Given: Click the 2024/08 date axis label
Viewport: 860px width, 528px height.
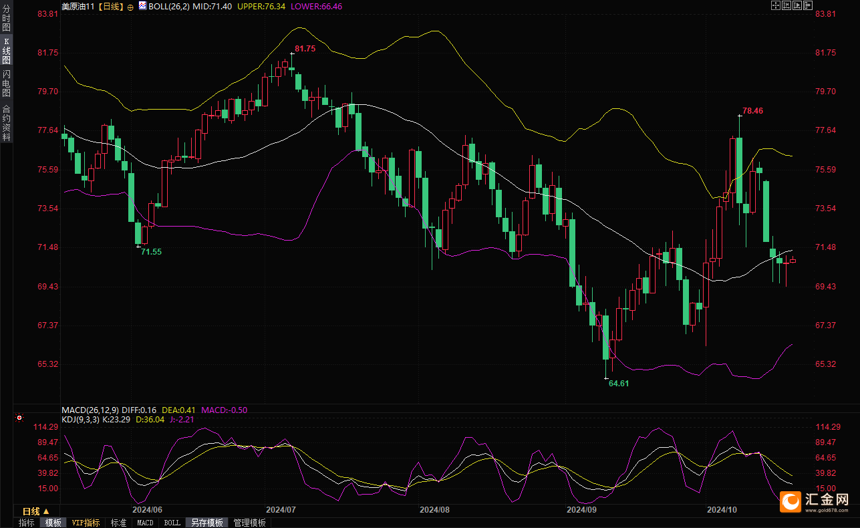Looking at the screenshot, I should click(434, 509).
